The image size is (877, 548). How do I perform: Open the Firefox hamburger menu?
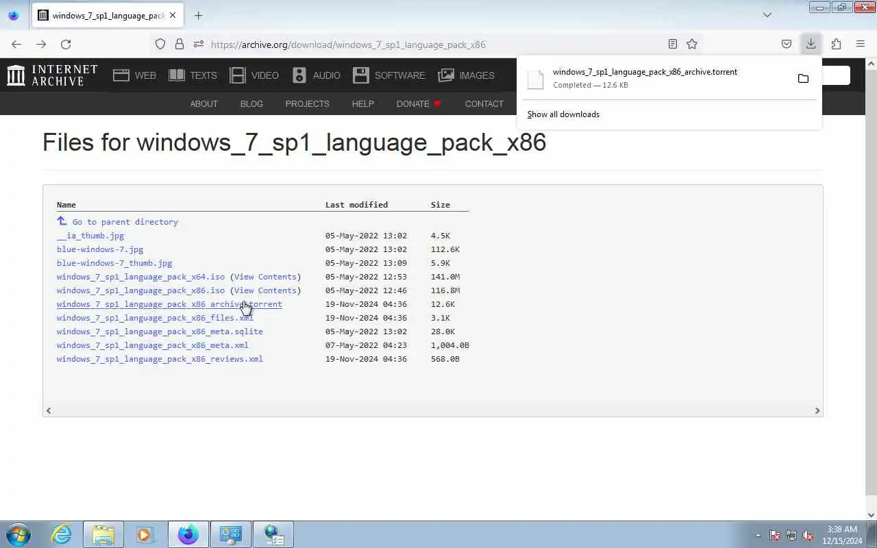(x=861, y=44)
